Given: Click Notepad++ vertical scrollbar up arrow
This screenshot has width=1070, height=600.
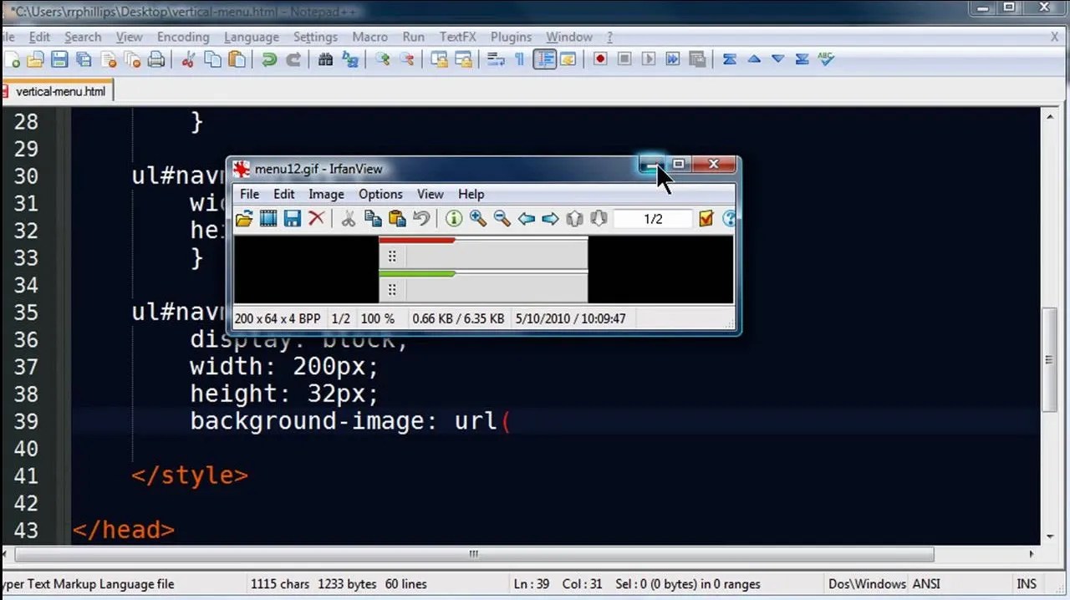Looking at the screenshot, I should click(x=1049, y=117).
